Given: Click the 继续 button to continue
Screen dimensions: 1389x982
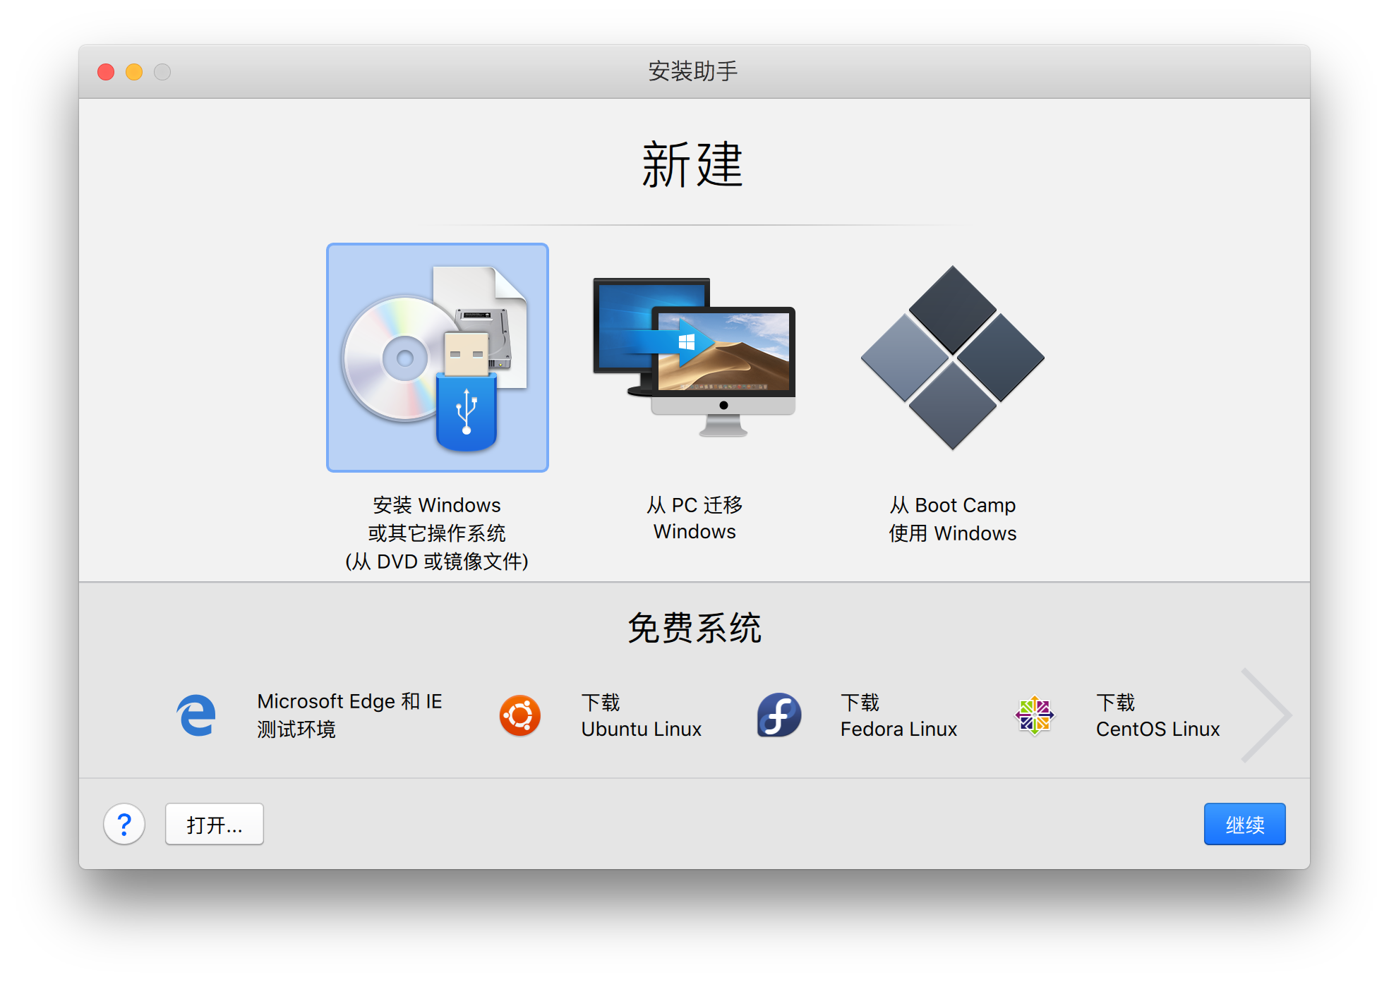Looking at the screenshot, I should [1244, 823].
